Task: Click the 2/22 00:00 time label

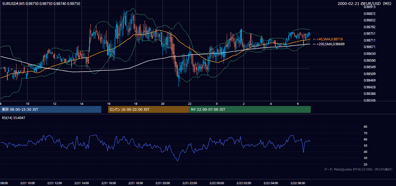Action: (x=217, y=183)
